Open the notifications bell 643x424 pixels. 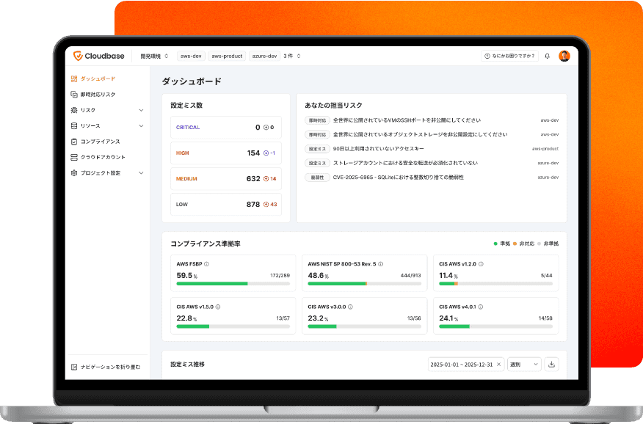click(x=547, y=56)
